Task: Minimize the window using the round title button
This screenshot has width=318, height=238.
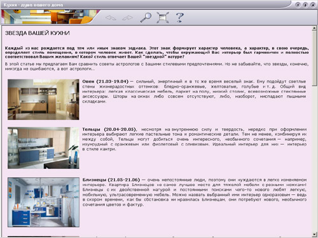Action: (x=298, y=4)
